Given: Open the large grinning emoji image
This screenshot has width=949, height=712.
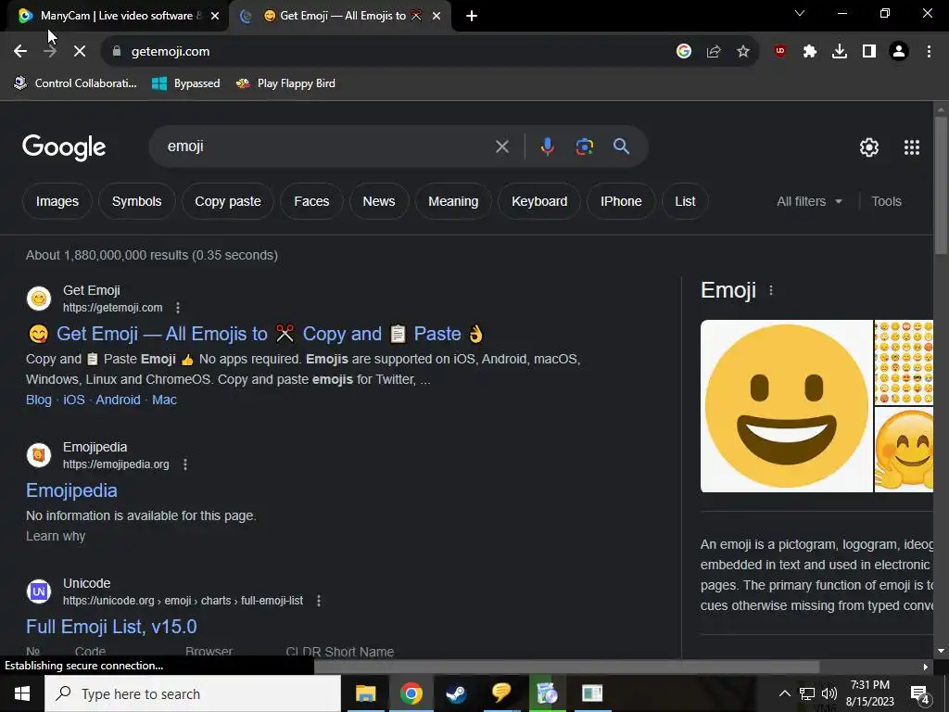Looking at the screenshot, I should (x=786, y=406).
